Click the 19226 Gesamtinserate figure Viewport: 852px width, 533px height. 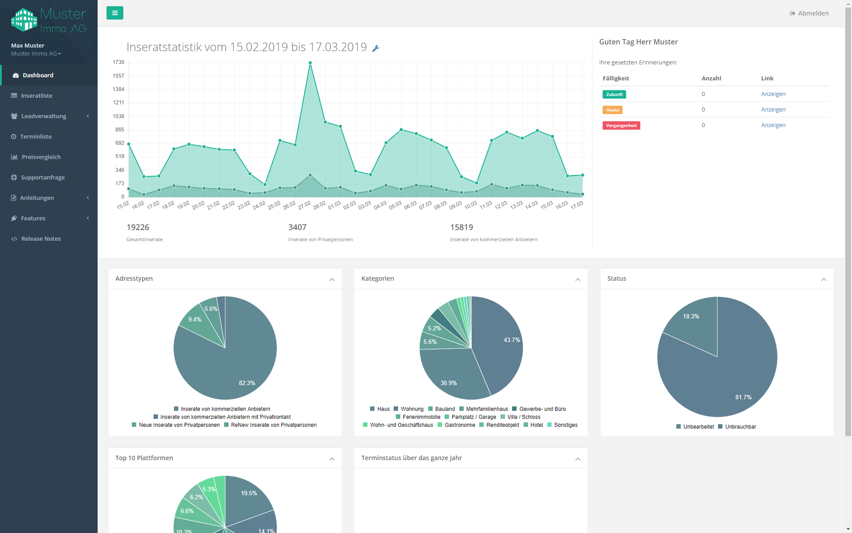(x=138, y=227)
